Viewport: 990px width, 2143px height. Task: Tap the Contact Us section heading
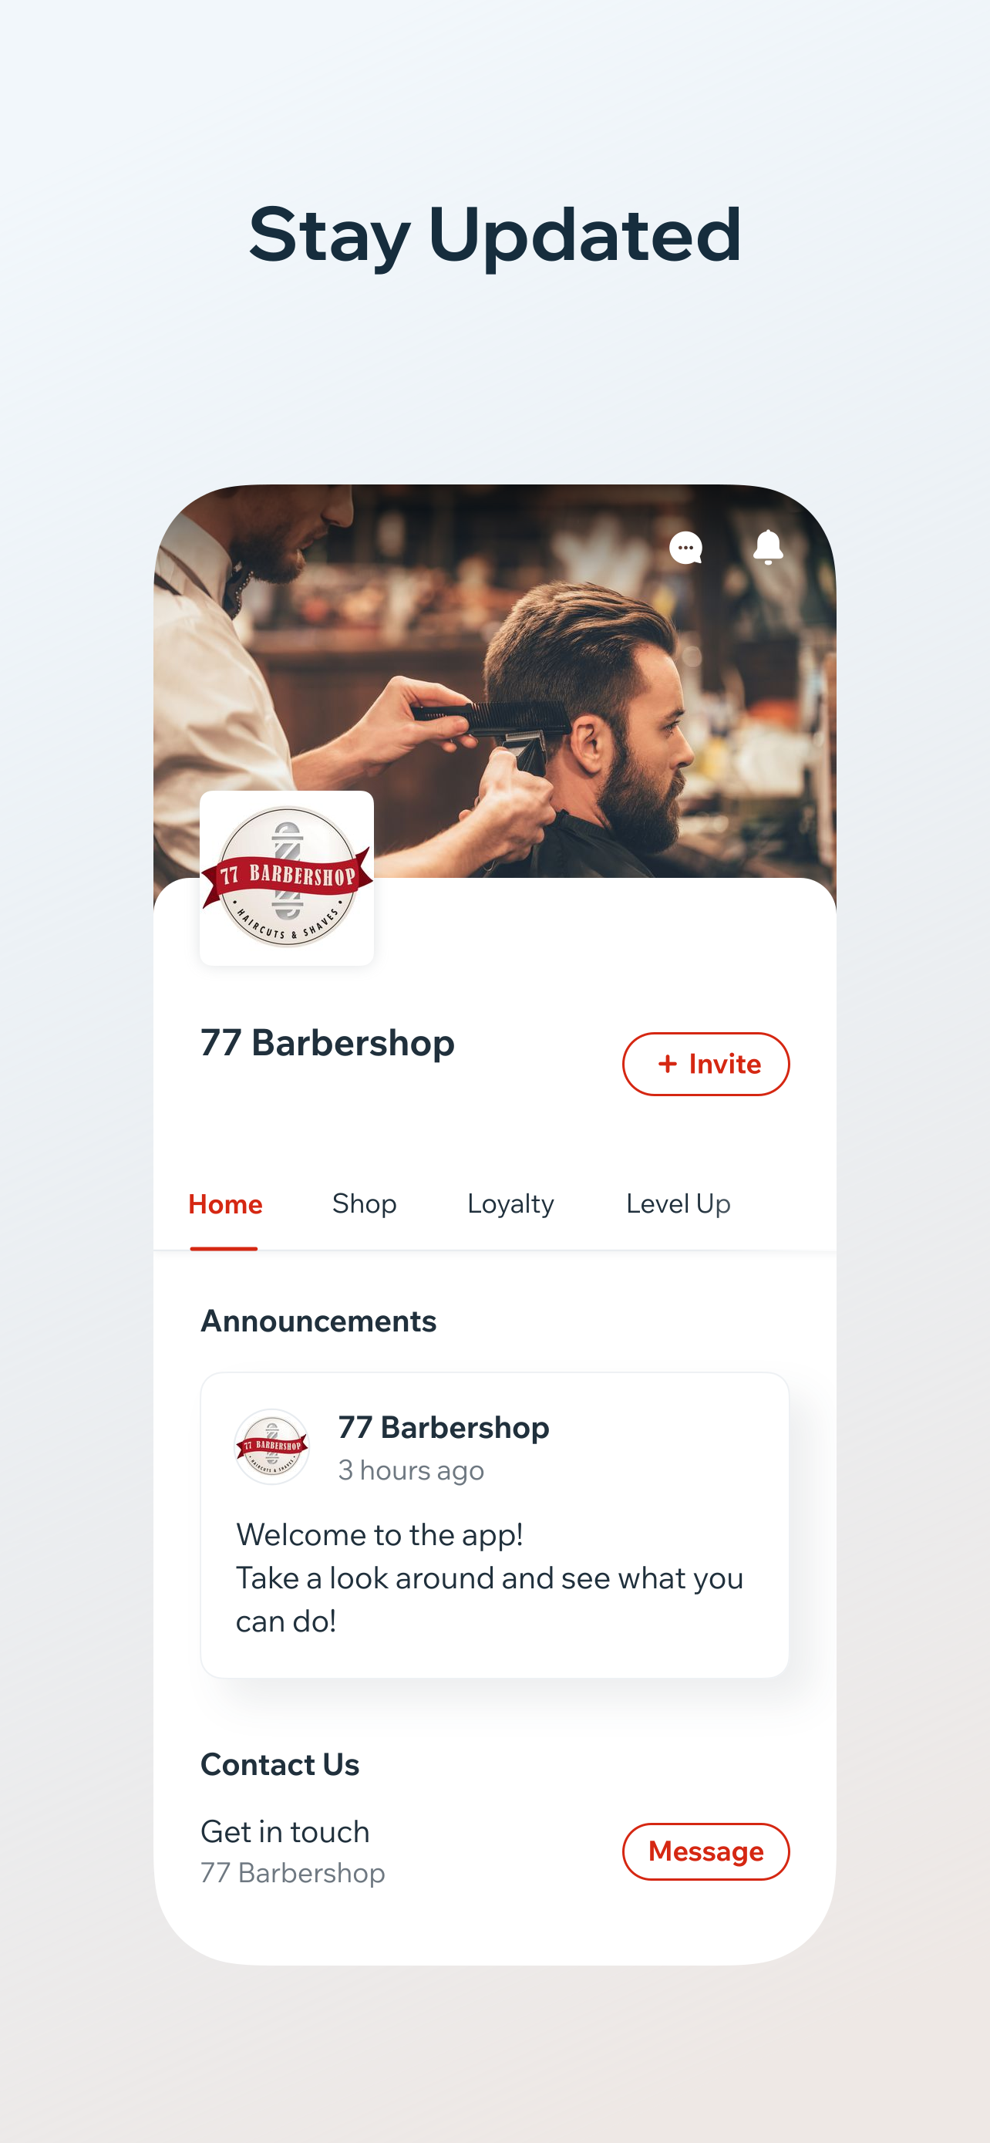280,1764
